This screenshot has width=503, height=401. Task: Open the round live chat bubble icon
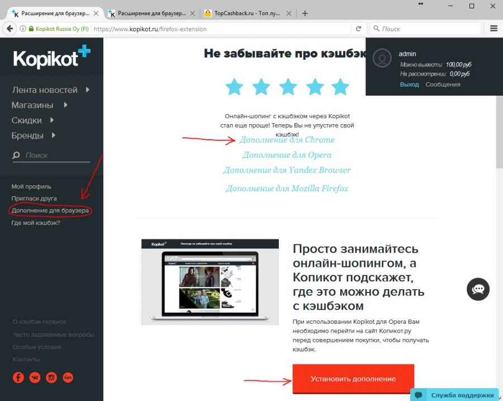click(x=478, y=289)
